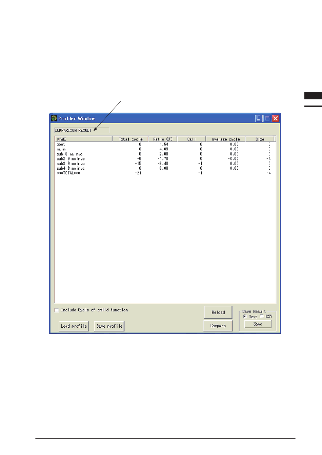Click Save in Save Result group
This screenshot has height=455, width=322.
click(x=258, y=324)
